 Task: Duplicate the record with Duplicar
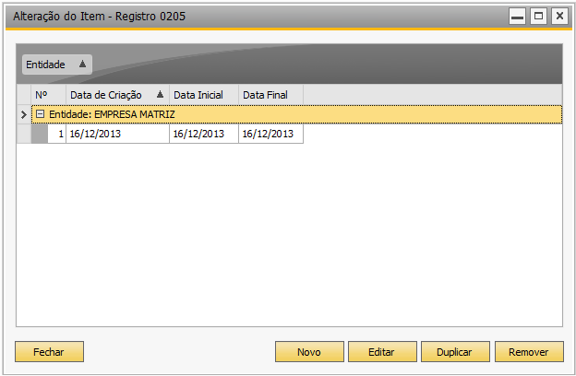pos(455,352)
